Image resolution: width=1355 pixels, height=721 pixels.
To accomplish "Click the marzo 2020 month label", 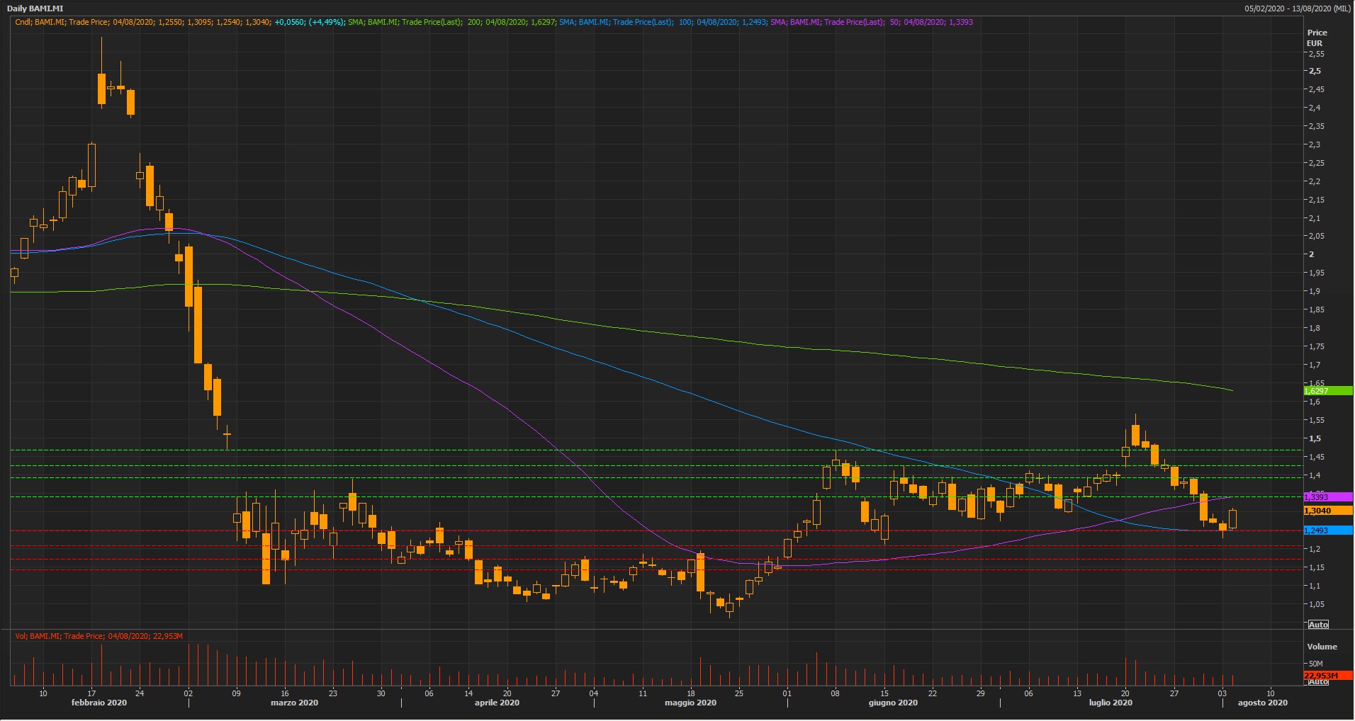I will [294, 703].
